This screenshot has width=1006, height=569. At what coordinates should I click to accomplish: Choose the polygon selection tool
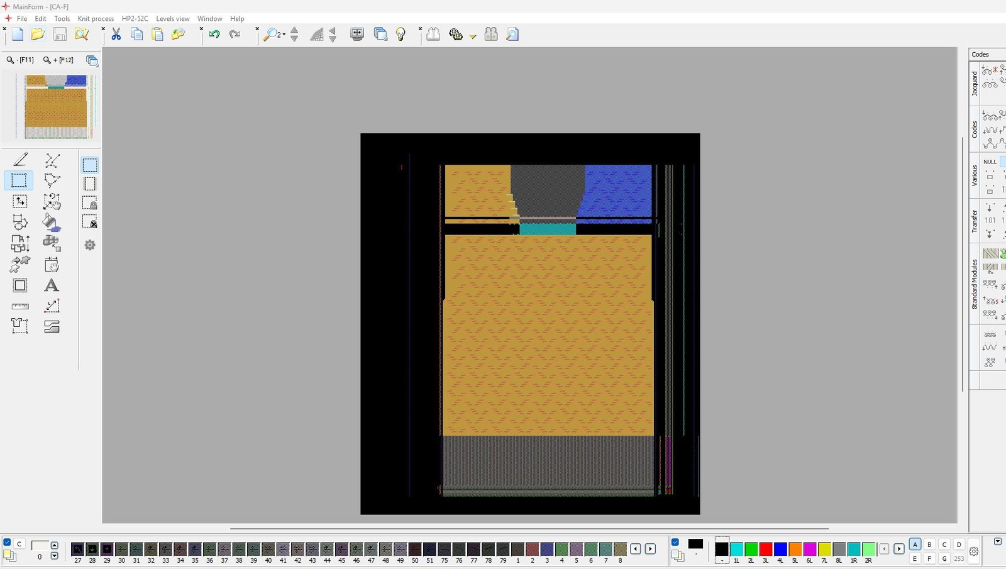pos(52,180)
